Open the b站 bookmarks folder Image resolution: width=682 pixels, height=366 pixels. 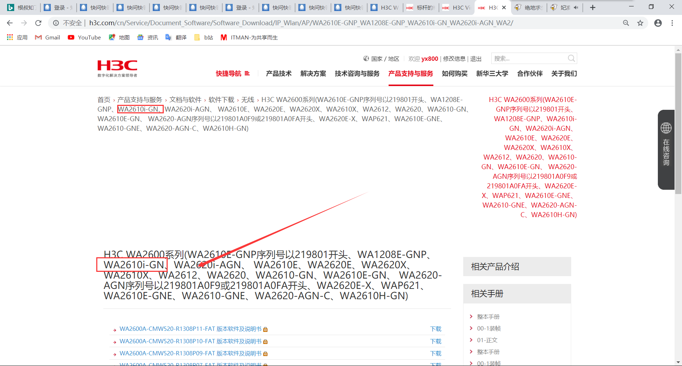(204, 37)
